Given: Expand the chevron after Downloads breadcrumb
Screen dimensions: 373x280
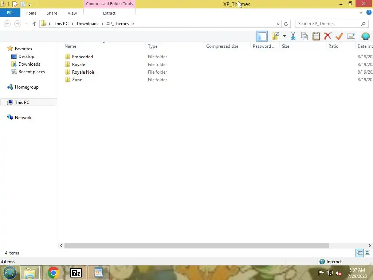Looking at the screenshot, I should pos(102,24).
